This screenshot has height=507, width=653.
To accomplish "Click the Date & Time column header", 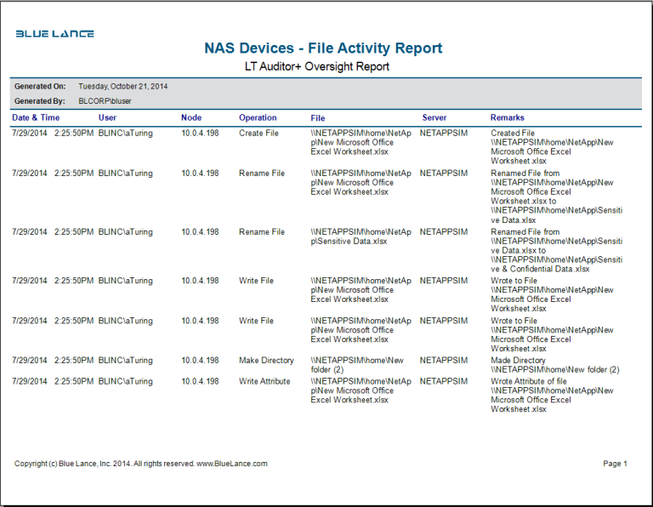I will tap(36, 117).
